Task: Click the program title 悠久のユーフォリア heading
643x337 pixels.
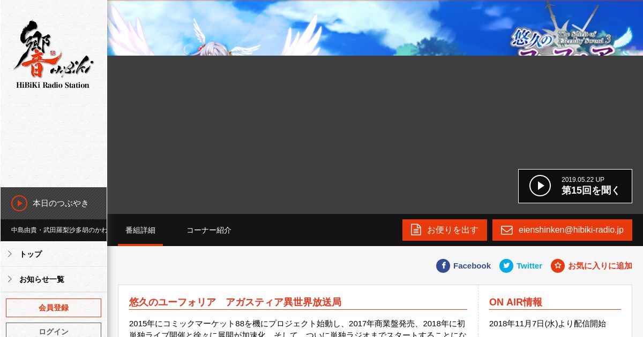Action: coord(235,302)
